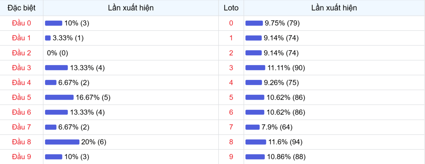The image size is (425, 164).
Task: Click the 7.9% (64) bar
Action: [x=253, y=127]
